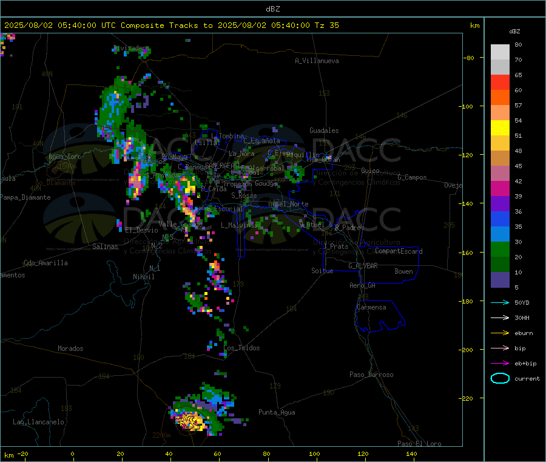Click the 'Carmensa' map label

(371, 307)
